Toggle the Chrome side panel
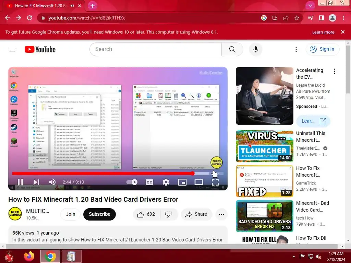Screen dimensions: 351x263 [322, 18]
